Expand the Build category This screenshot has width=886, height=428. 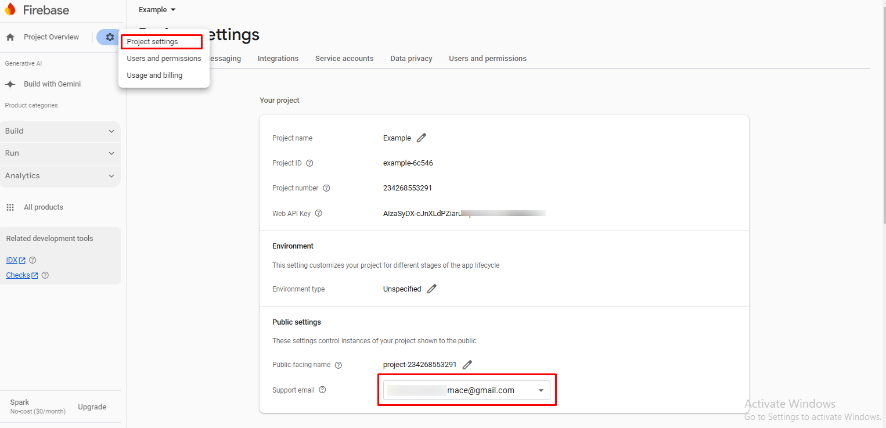[x=60, y=131]
